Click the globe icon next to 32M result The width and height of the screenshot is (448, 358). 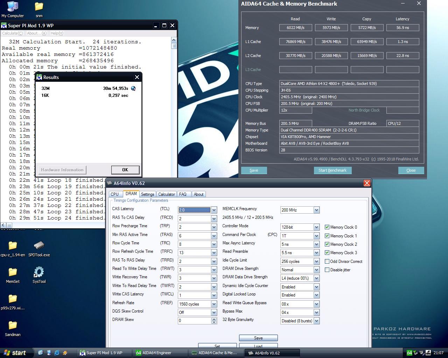pos(133,88)
